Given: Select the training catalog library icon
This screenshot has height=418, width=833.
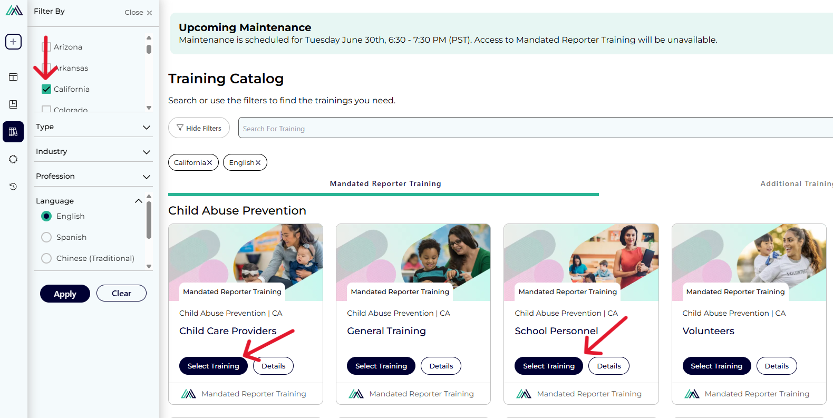Looking at the screenshot, I should (13, 132).
